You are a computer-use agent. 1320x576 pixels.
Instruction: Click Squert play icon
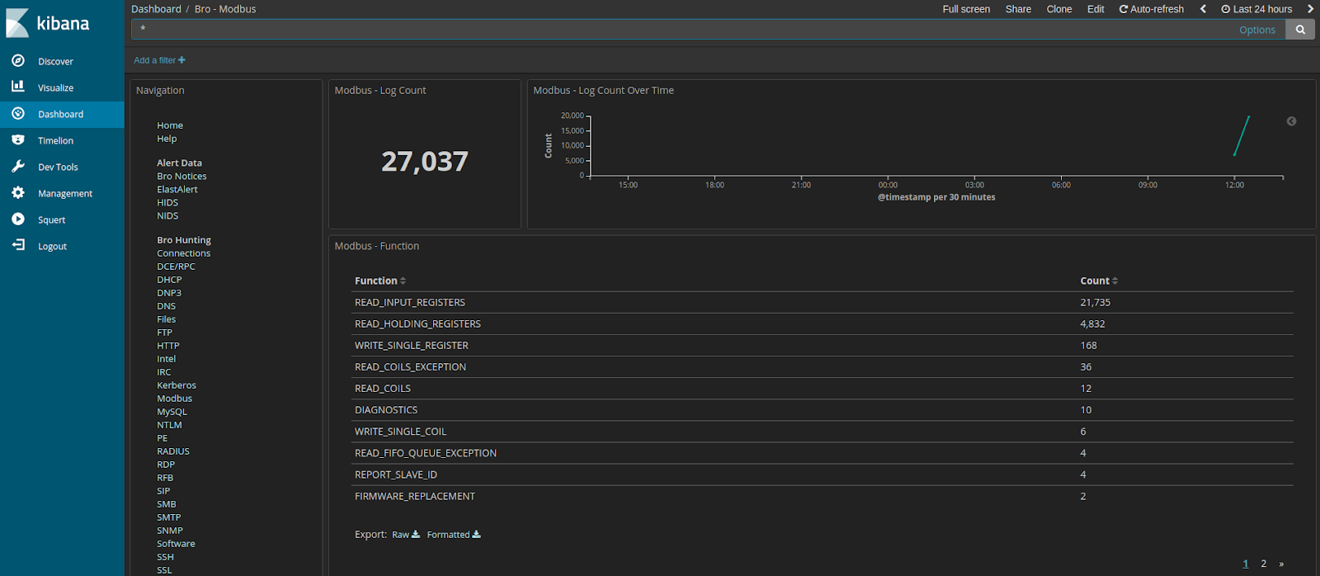pos(18,219)
